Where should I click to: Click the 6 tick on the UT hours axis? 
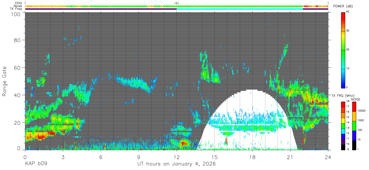(101, 157)
